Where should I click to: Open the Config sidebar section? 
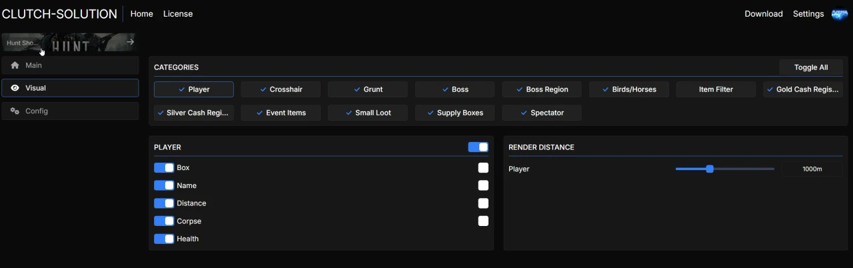coord(70,111)
